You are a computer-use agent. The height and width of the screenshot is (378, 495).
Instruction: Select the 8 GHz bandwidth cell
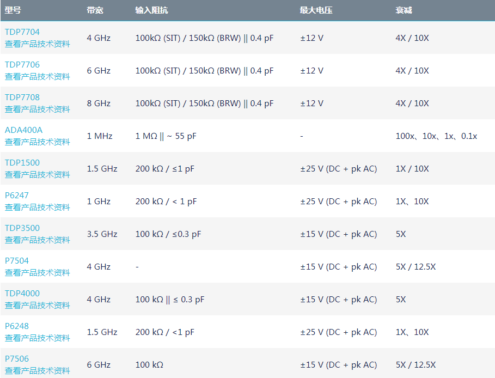99,103
